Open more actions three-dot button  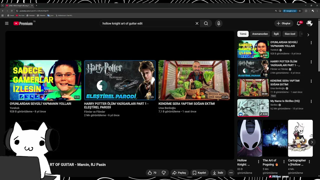pos(231,173)
